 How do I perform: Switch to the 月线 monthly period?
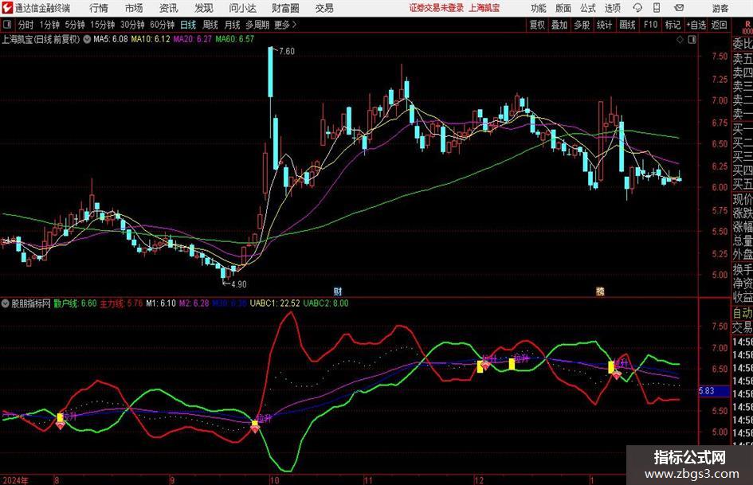coord(233,25)
